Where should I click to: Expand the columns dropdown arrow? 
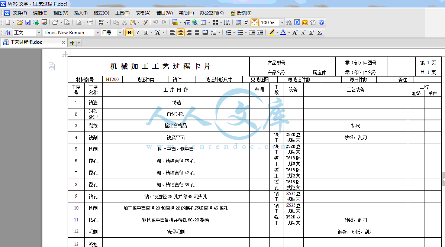click(x=221, y=22)
